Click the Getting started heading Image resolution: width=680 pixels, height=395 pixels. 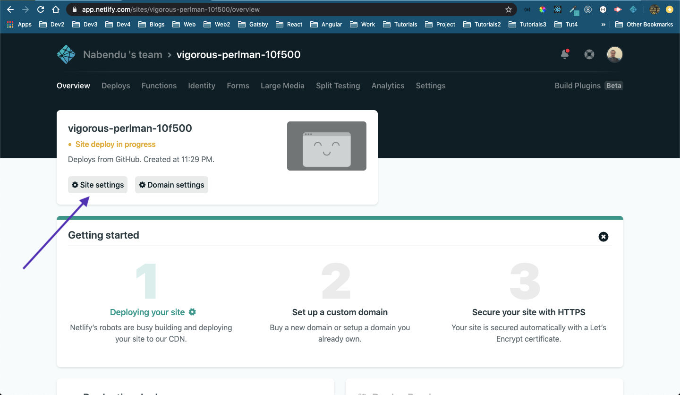[x=103, y=235]
